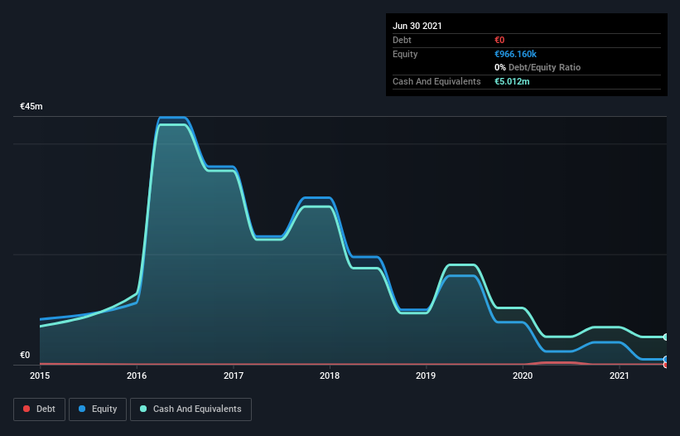Click the 2020 axis label
Viewport: 680px width, 436px height.
[523, 375]
